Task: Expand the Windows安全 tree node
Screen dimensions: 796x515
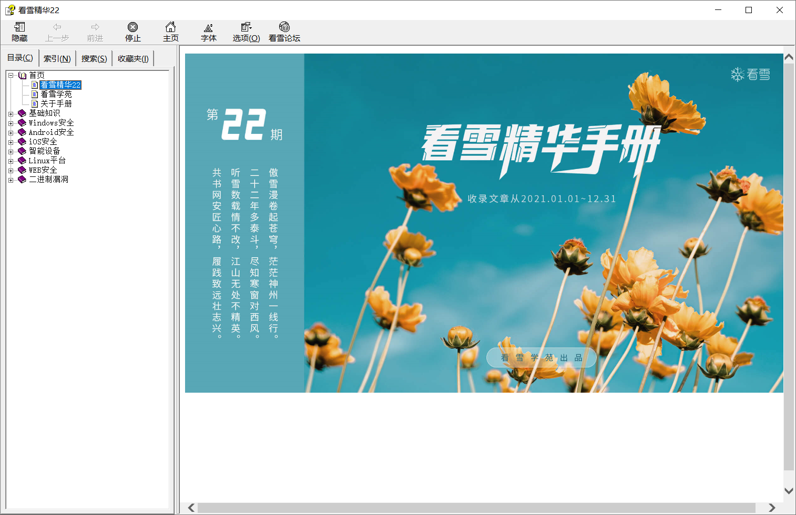Action: coord(11,123)
